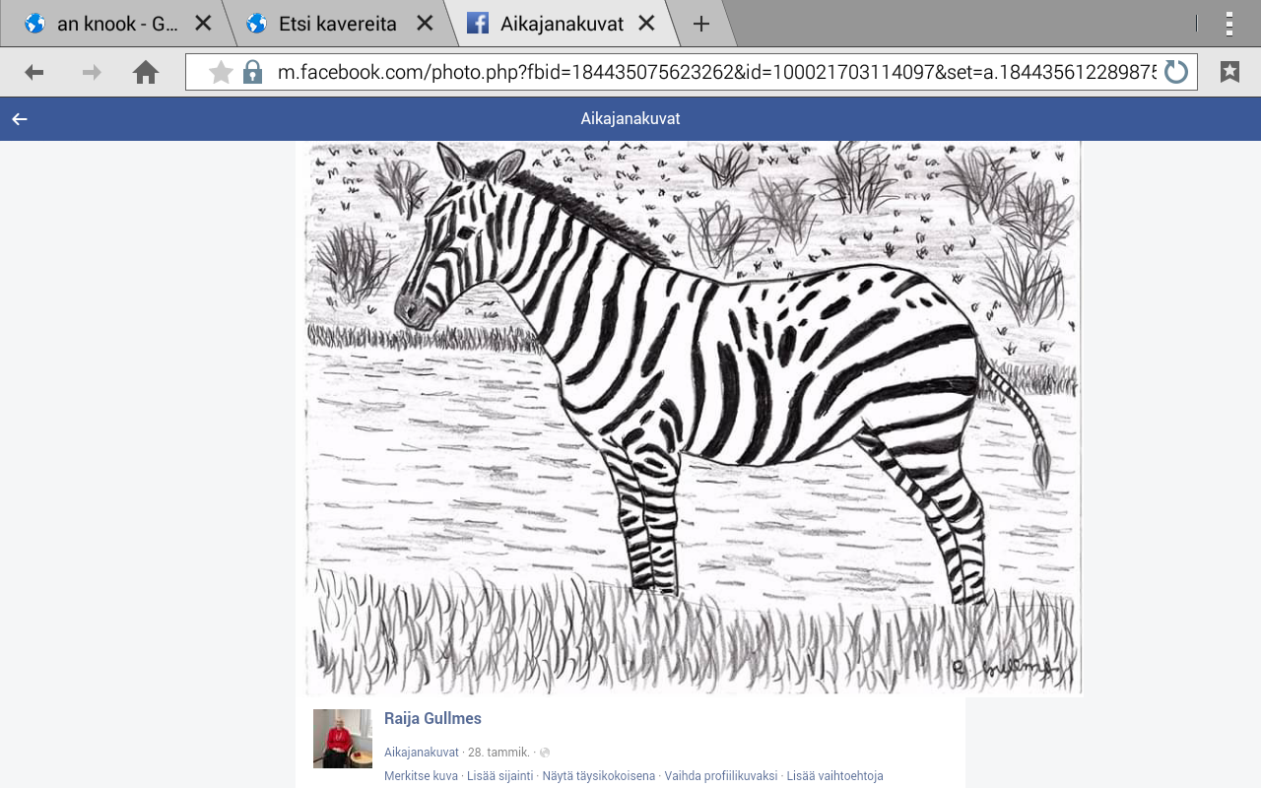
Task: Close the 'Aikajanakuvat' tab
Action: pyautogui.click(x=646, y=24)
